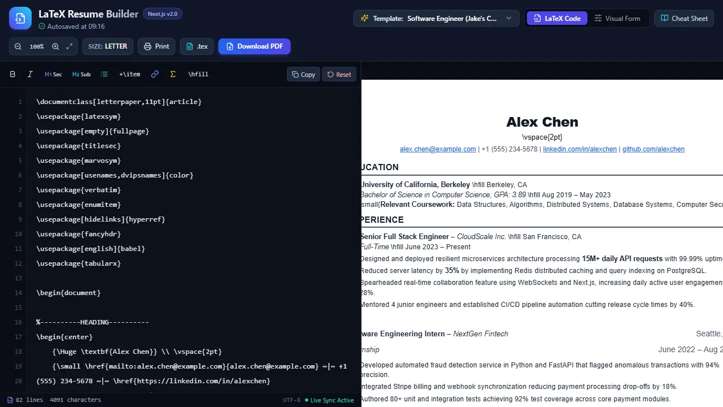Print the resume
This screenshot has height=407, width=723.
point(156,46)
